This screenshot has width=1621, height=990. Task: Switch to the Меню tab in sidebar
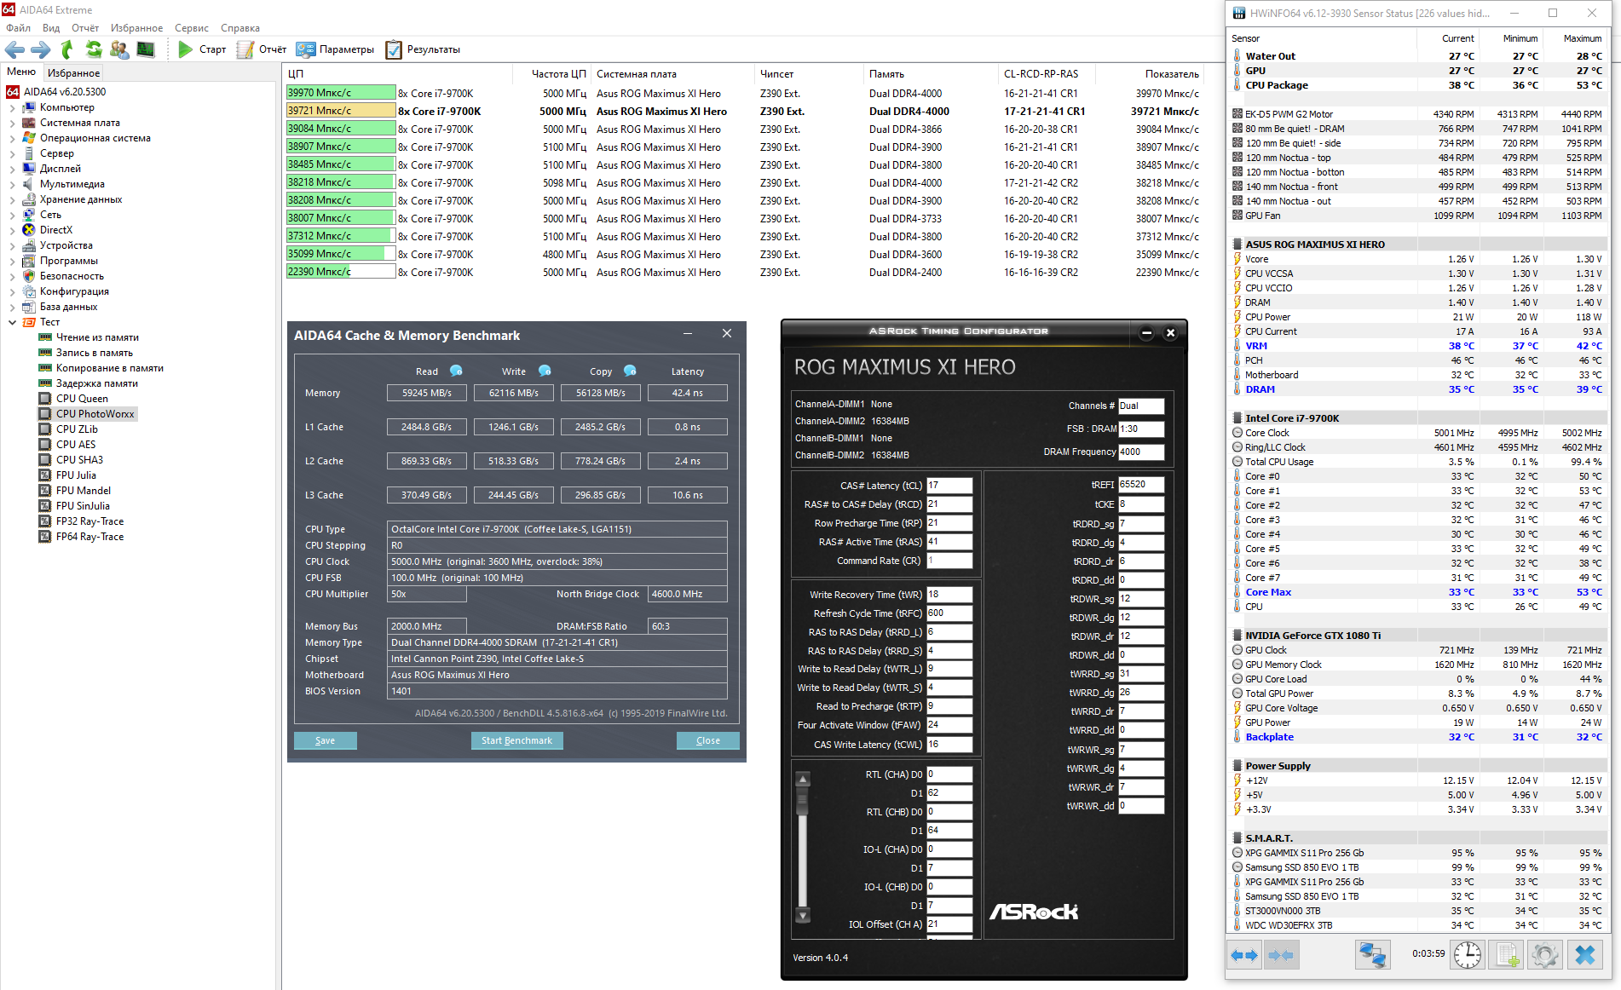(21, 72)
